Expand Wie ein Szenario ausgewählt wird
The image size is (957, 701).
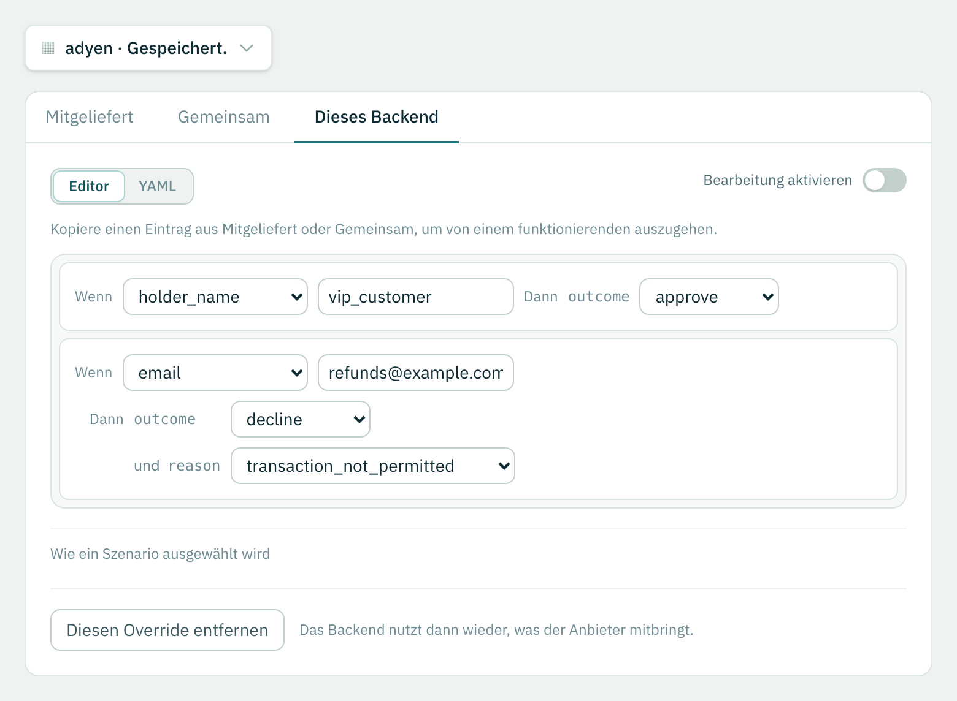click(x=160, y=554)
